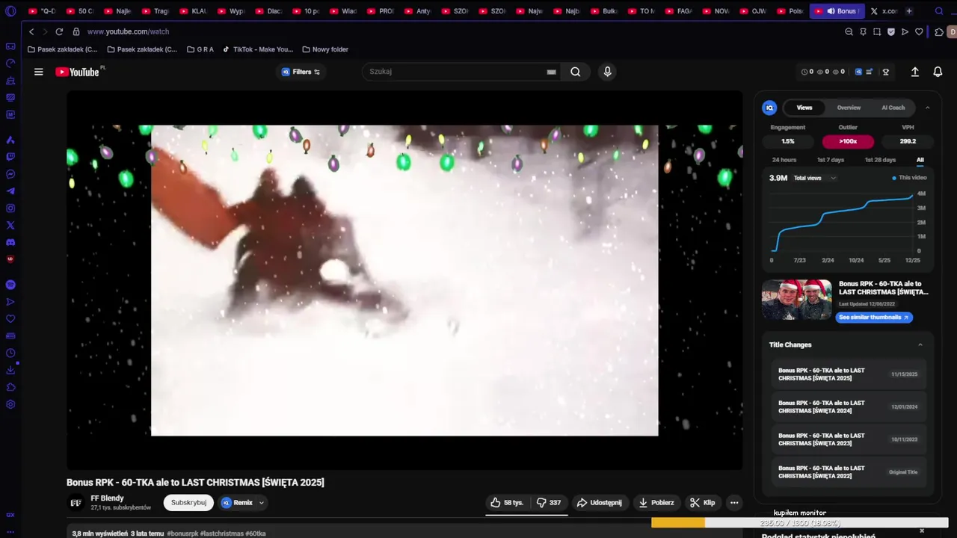
Task: Open Twitch in the Opera sidebar
Action: 10,157
